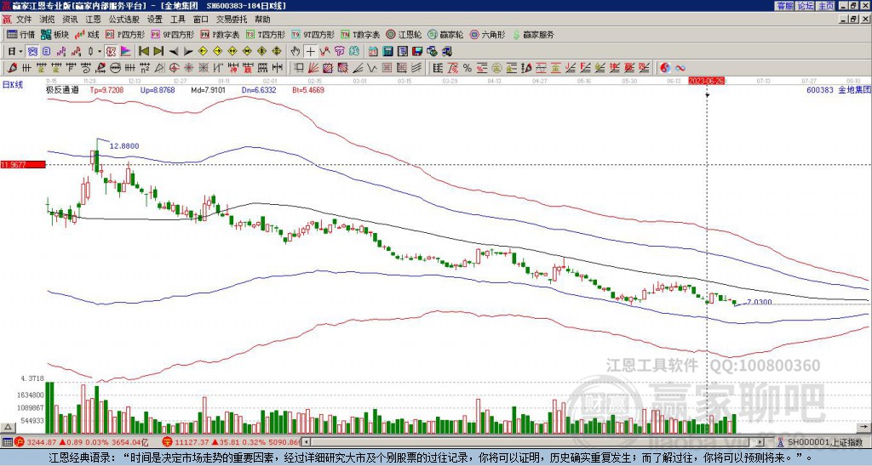
Task: Open the 江恩轮 Gann wheel tool
Action: tap(404, 35)
